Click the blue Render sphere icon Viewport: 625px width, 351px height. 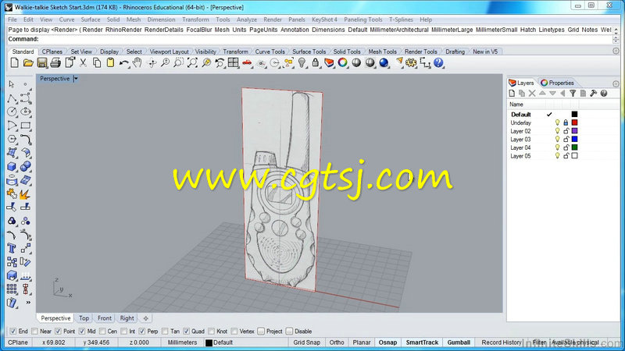click(384, 63)
